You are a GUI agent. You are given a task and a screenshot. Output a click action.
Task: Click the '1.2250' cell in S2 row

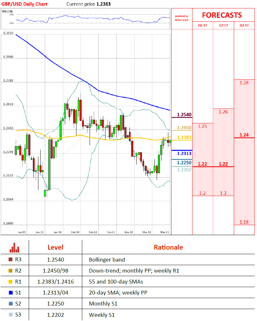click(x=55, y=304)
